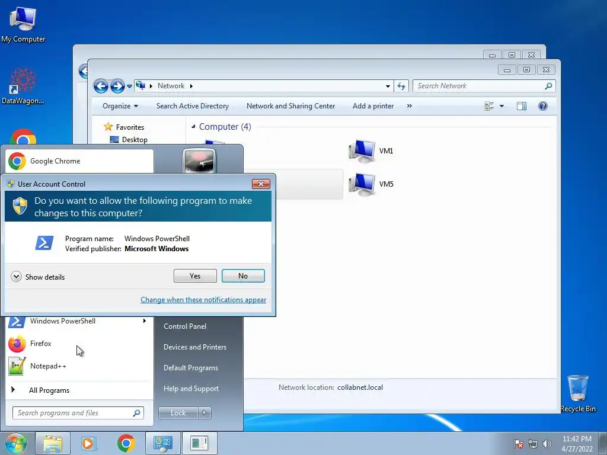Click Search Active Directory
The image size is (607, 455).
coord(193,106)
